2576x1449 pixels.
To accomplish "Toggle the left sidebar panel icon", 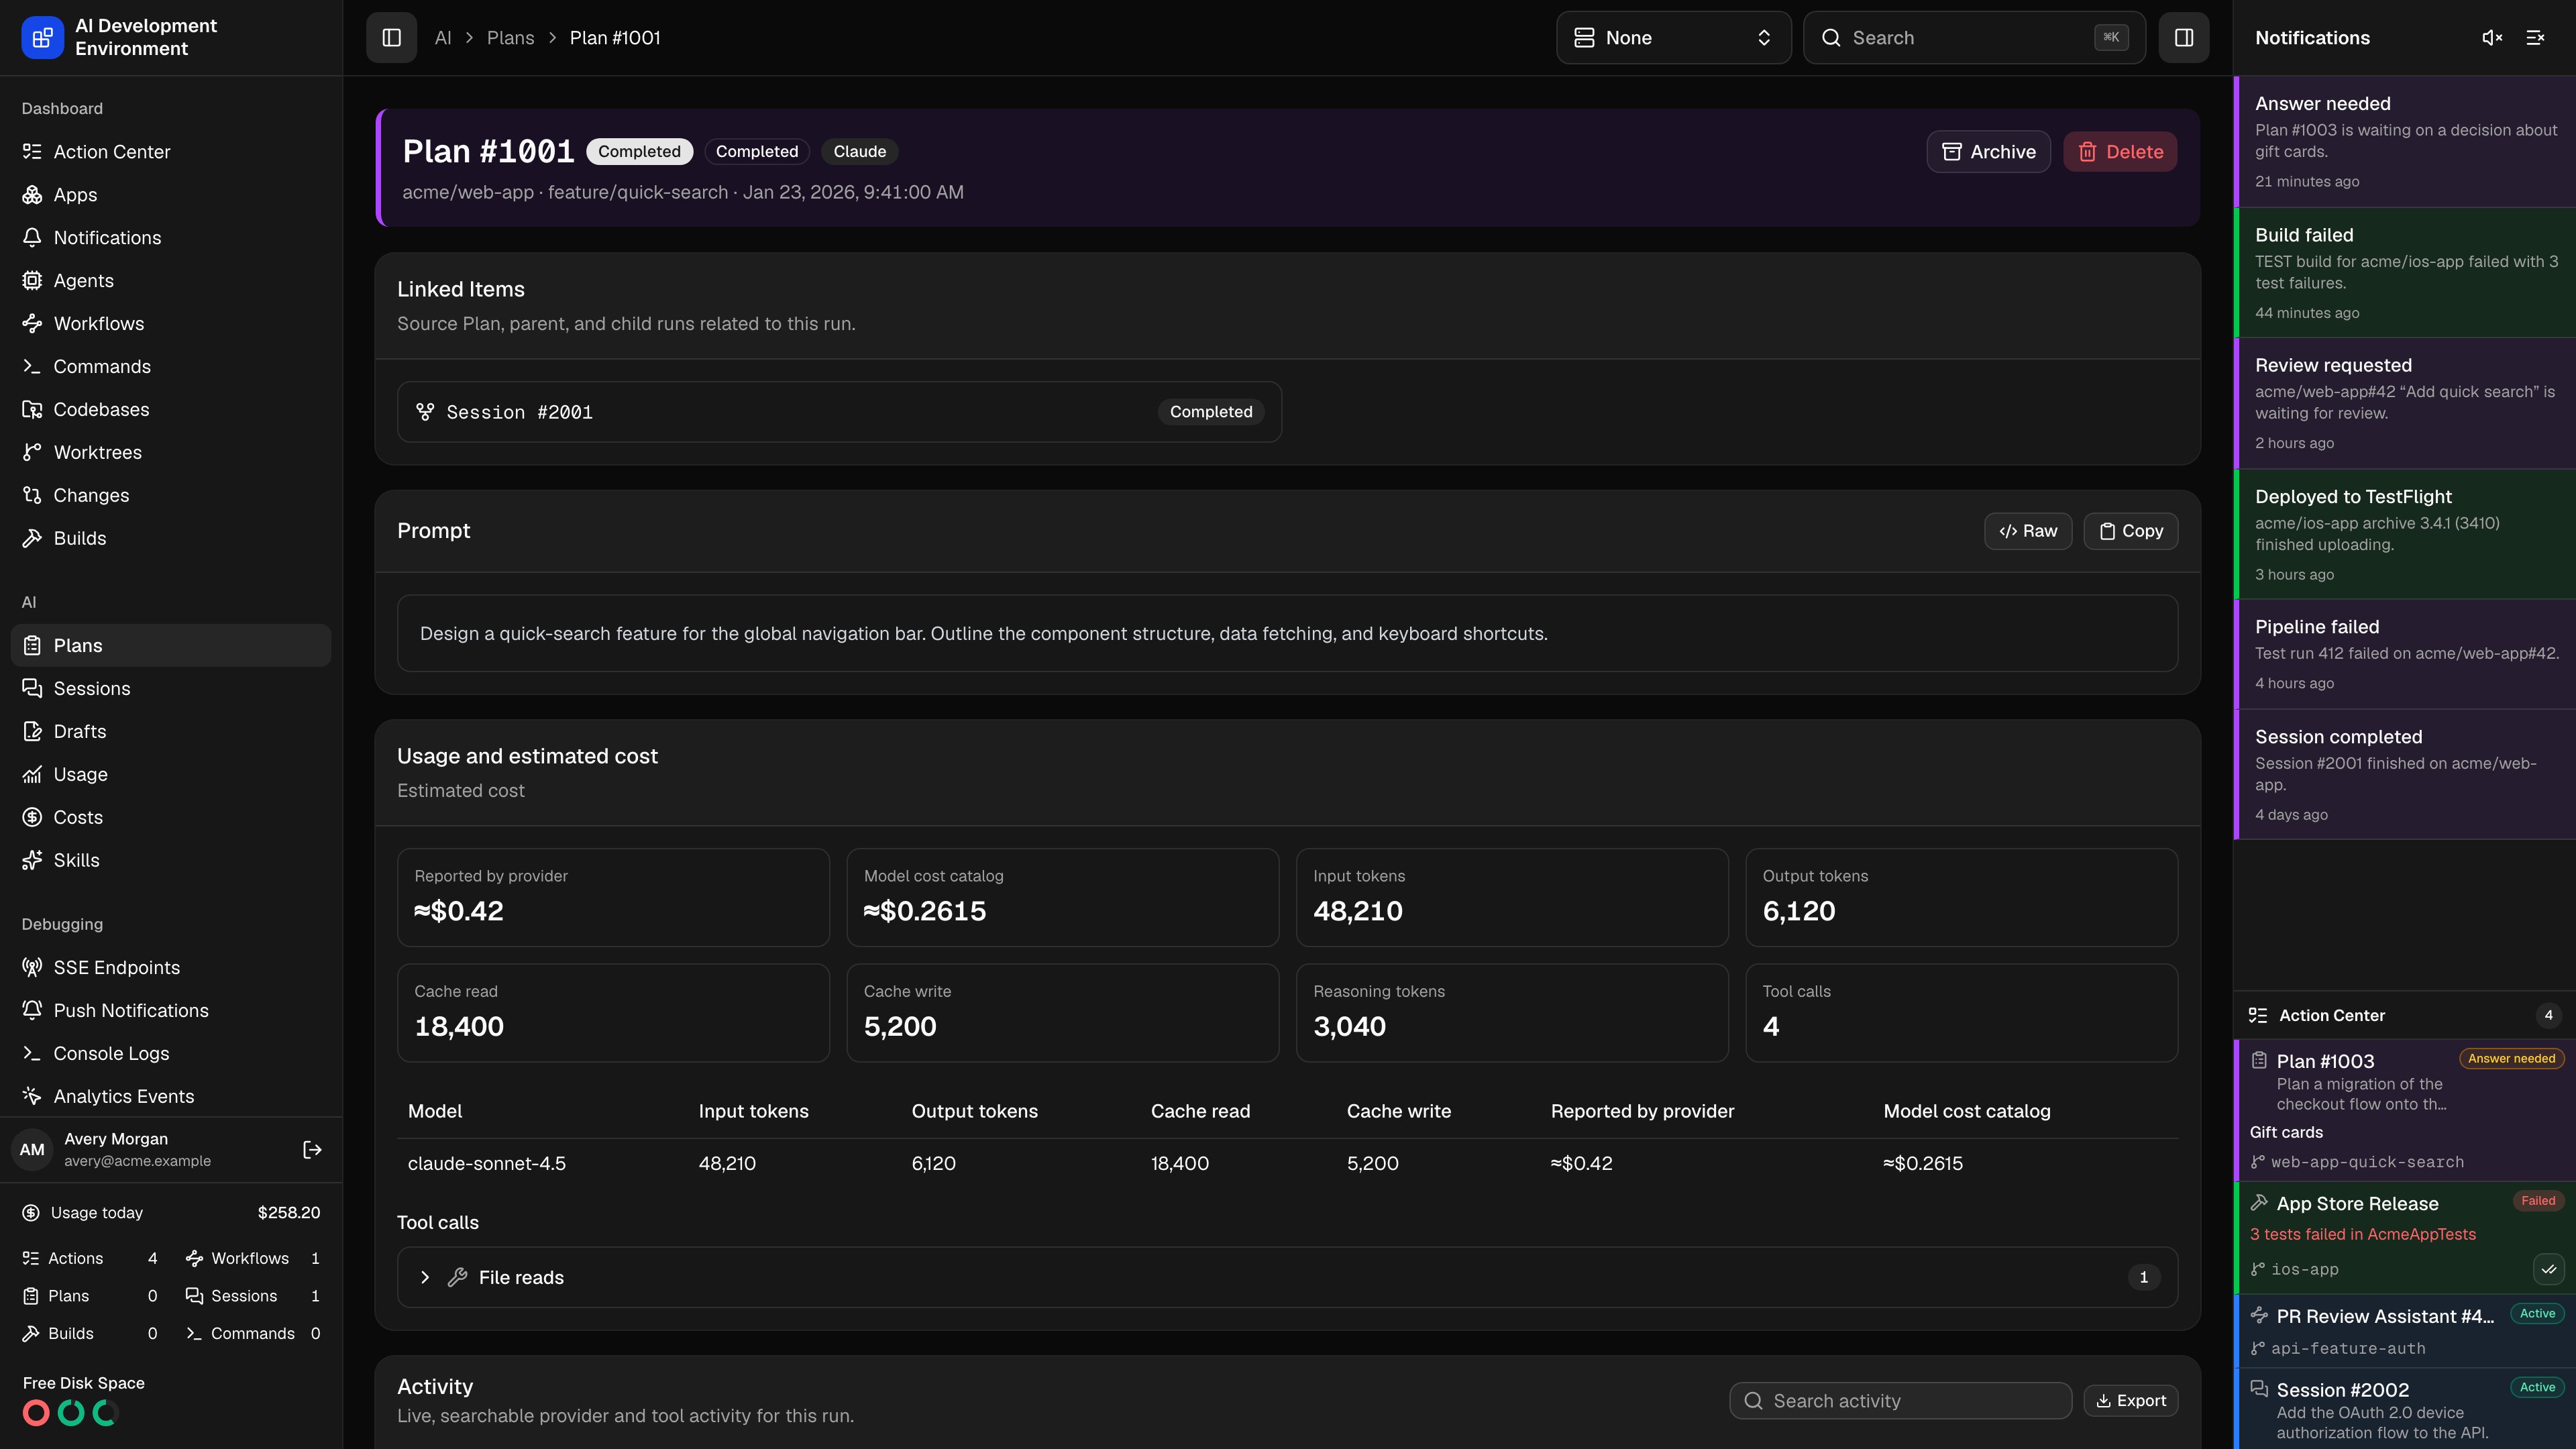I will click(x=391, y=38).
